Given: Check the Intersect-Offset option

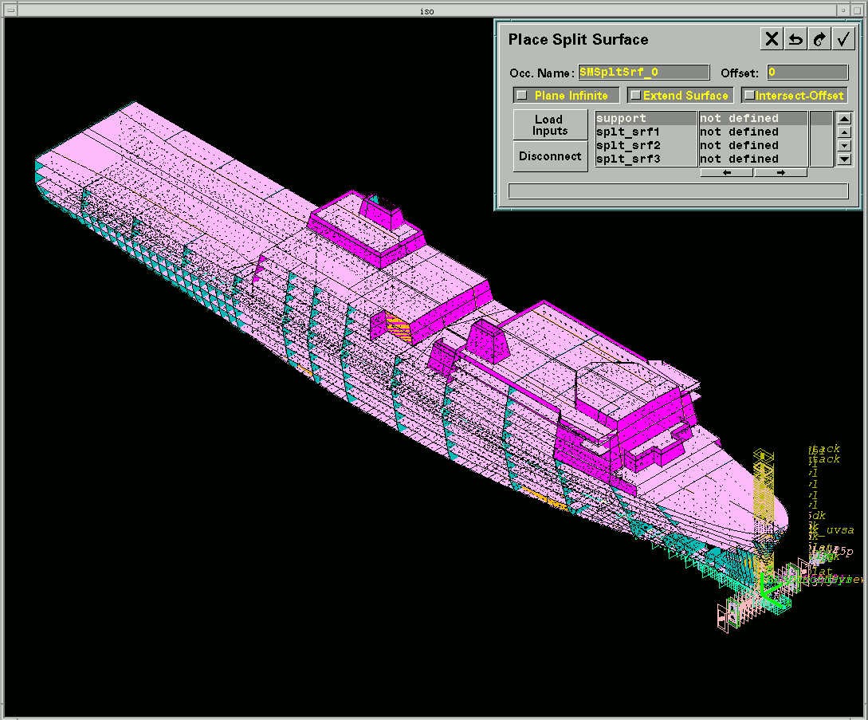Looking at the screenshot, I should (x=749, y=95).
